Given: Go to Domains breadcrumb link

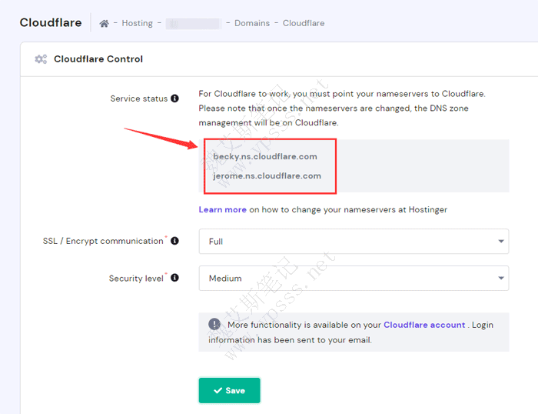Looking at the screenshot, I should coord(252,23).
